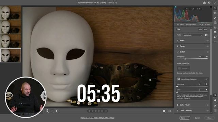Select the Red Eye removal tool
218x122 pixels.
215,28
